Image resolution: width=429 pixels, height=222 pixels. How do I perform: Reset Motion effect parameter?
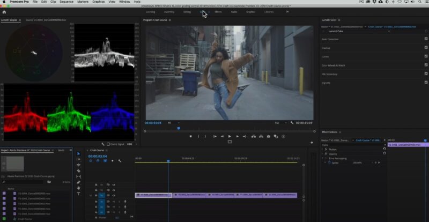click(384, 149)
